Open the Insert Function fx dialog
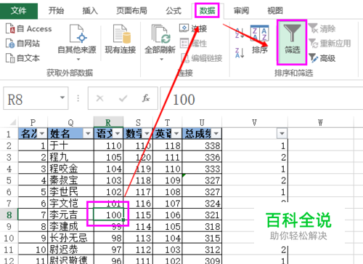Viewport: 363px width, 264px height. pos(146,98)
